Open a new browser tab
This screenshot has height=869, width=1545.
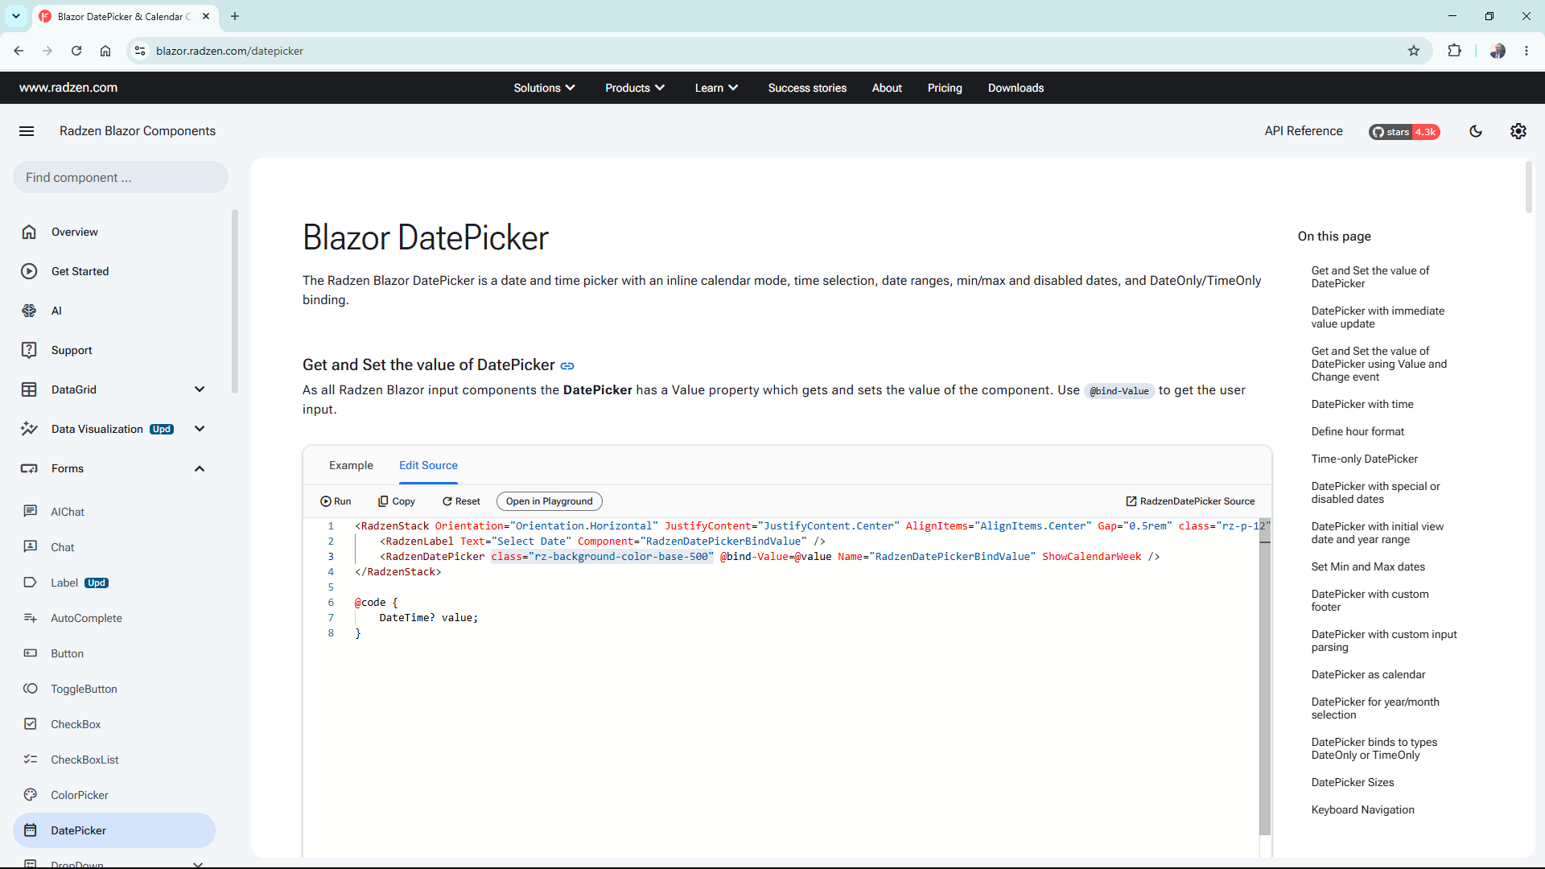coord(235,16)
